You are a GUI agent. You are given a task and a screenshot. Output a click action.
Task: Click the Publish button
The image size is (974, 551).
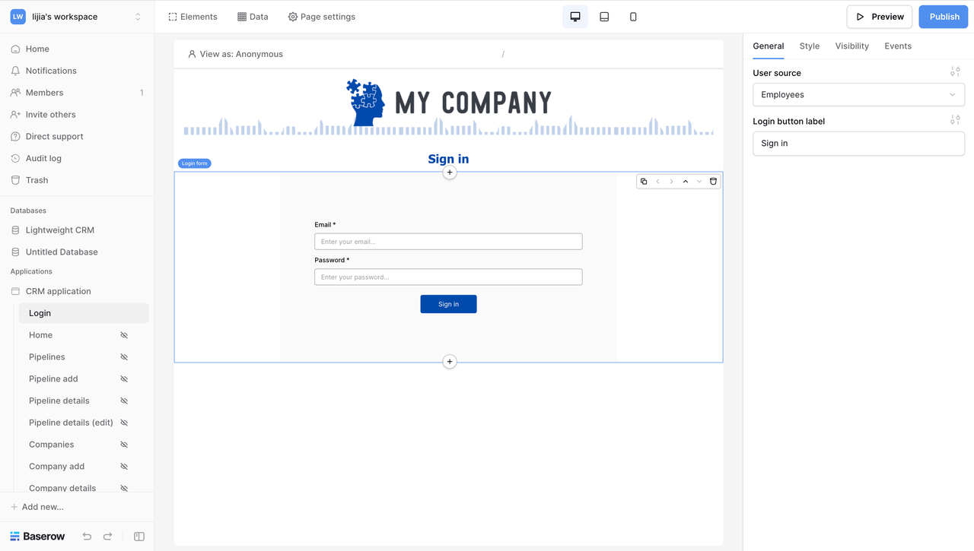click(944, 17)
